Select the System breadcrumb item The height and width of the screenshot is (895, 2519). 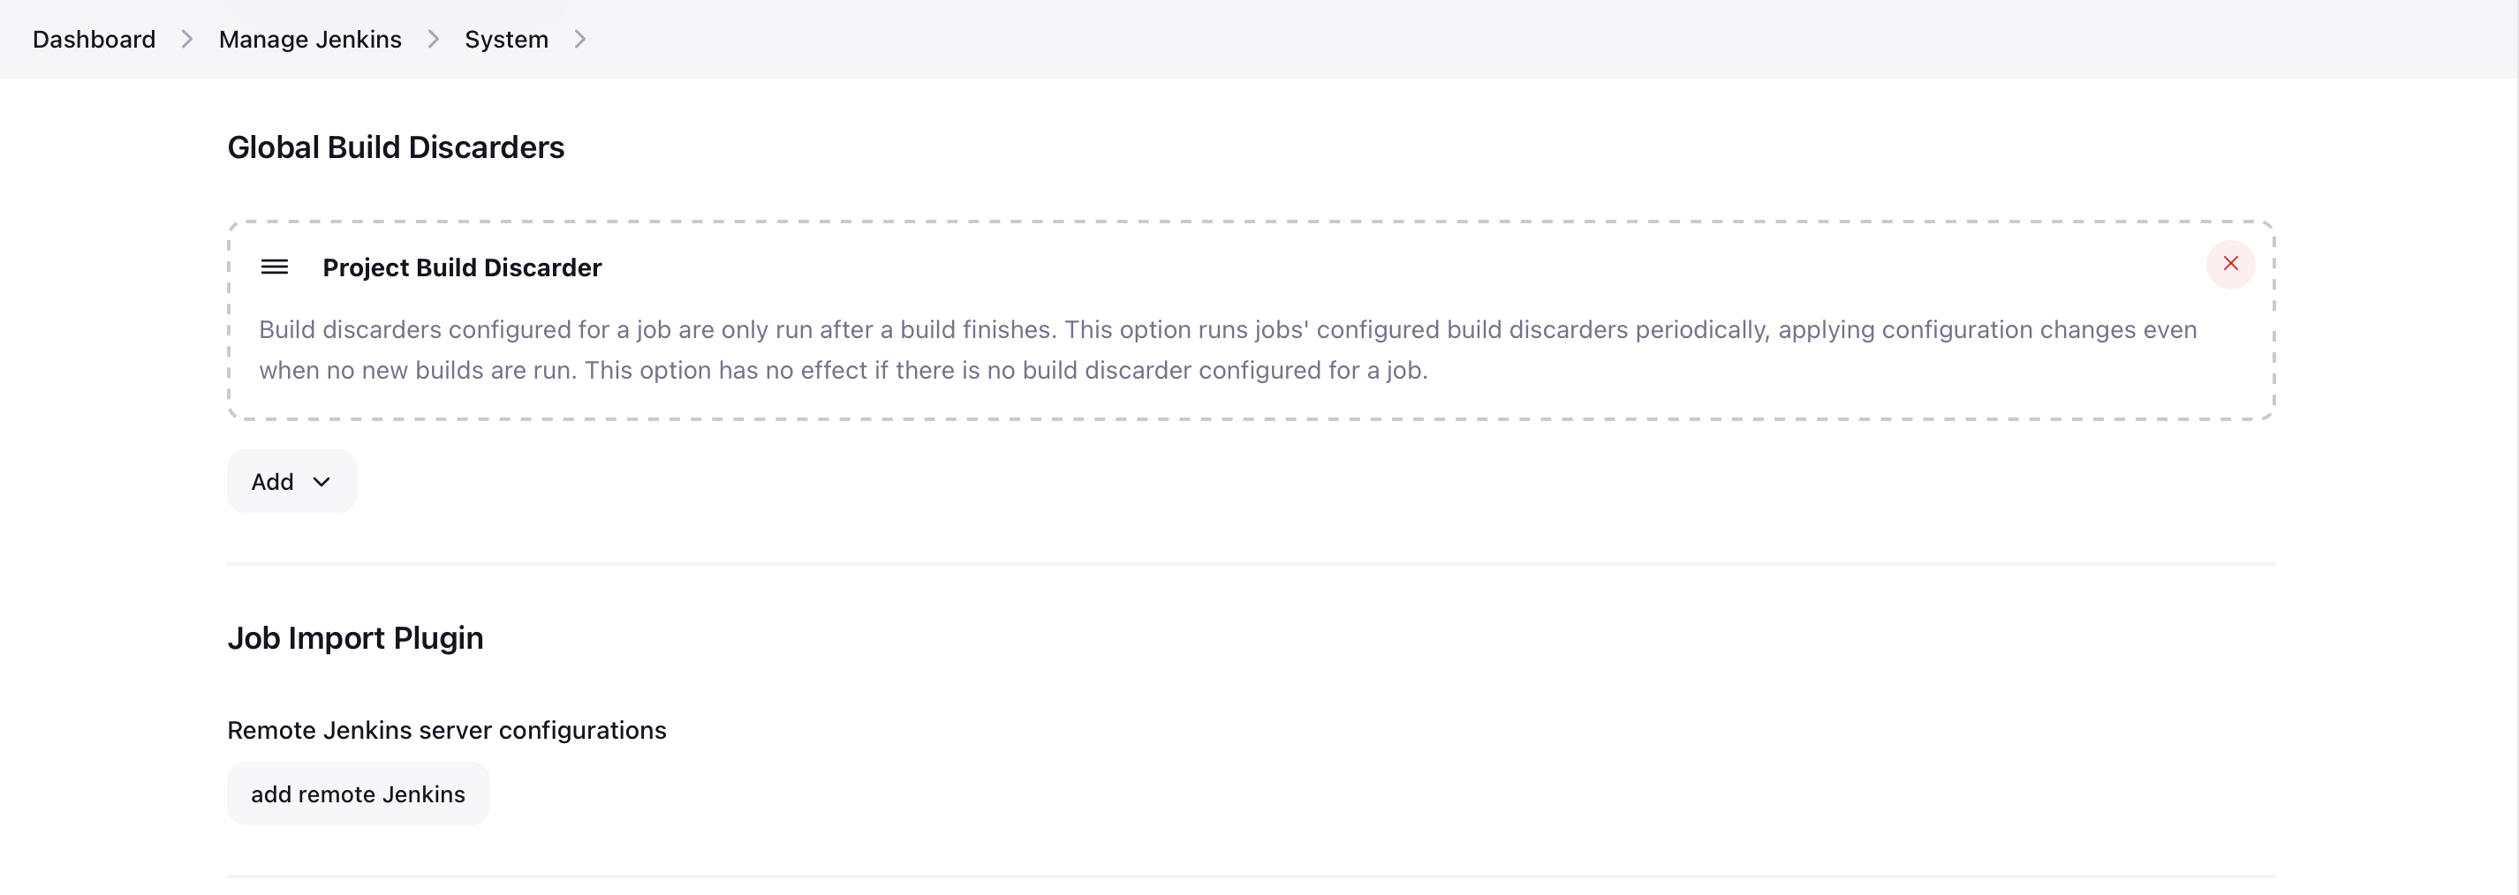(x=505, y=39)
